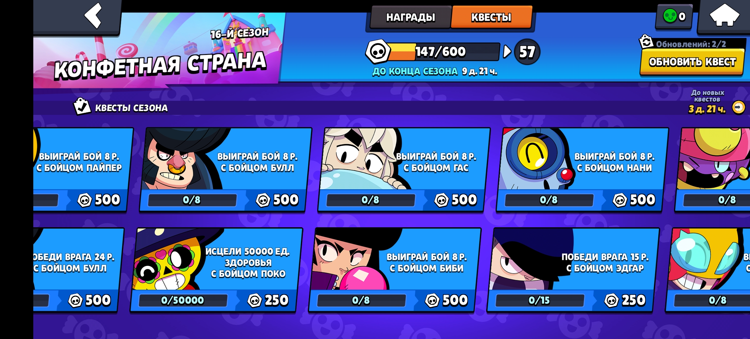Go to home via house icon
750x339 pixels.
click(x=725, y=15)
